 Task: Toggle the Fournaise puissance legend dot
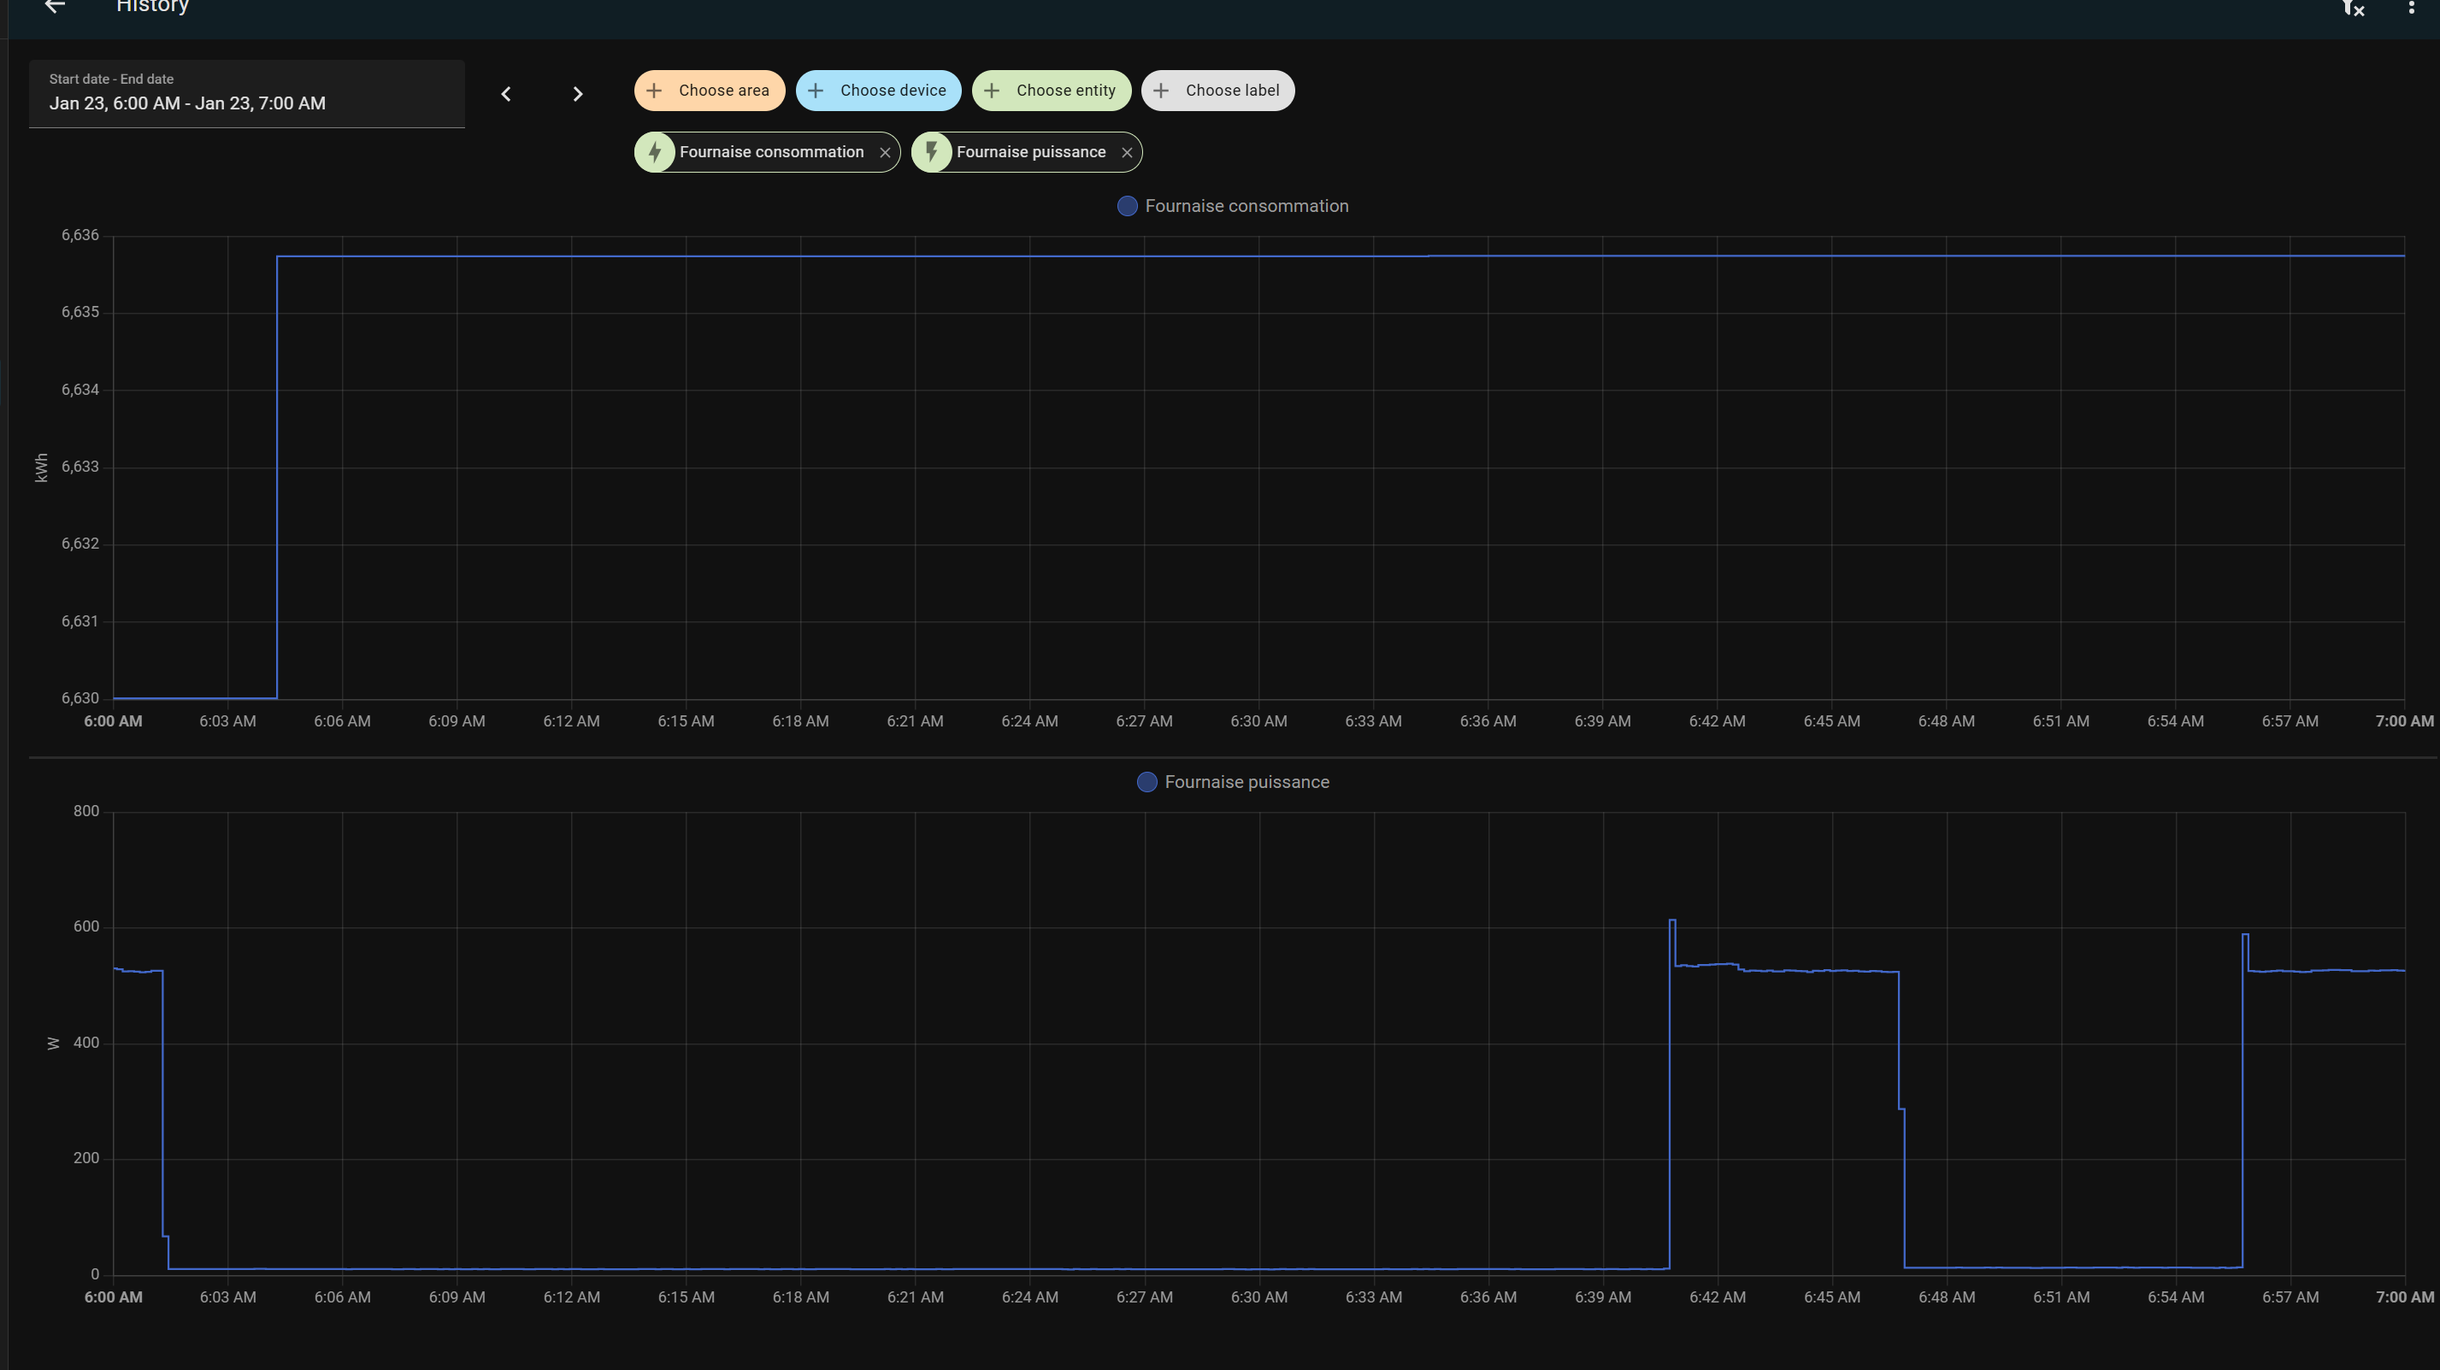pos(1147,782)
